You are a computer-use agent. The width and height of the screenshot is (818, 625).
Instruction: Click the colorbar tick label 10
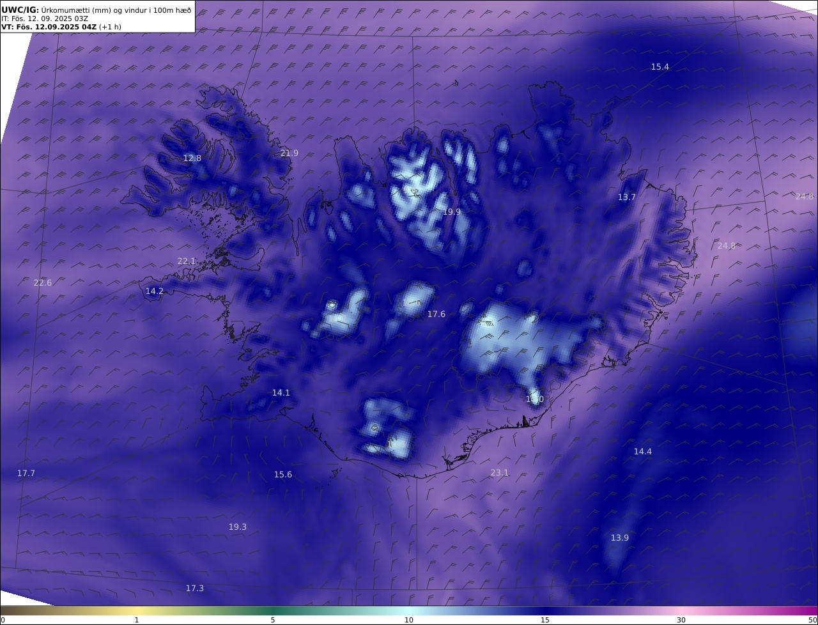pyautogui.click(x=409, y=620)
